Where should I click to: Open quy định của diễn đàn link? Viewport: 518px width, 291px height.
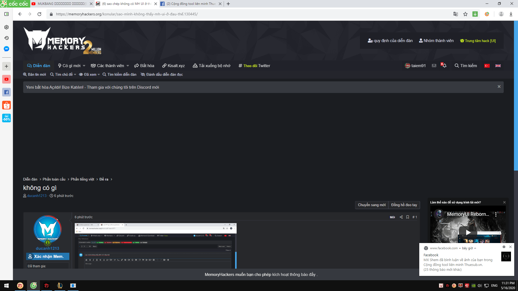pyautogui.click(x=390, y=41)
